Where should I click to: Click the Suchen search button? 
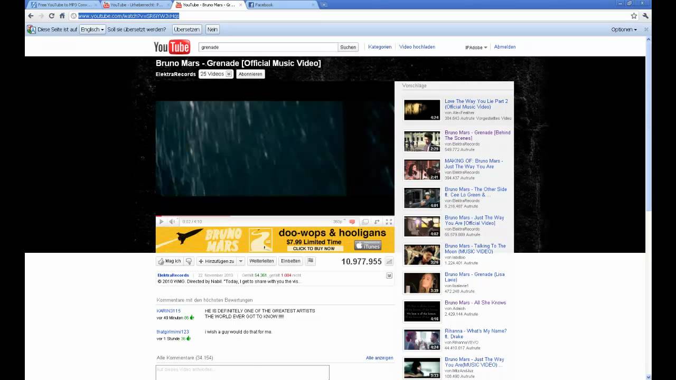coord(348,47)
